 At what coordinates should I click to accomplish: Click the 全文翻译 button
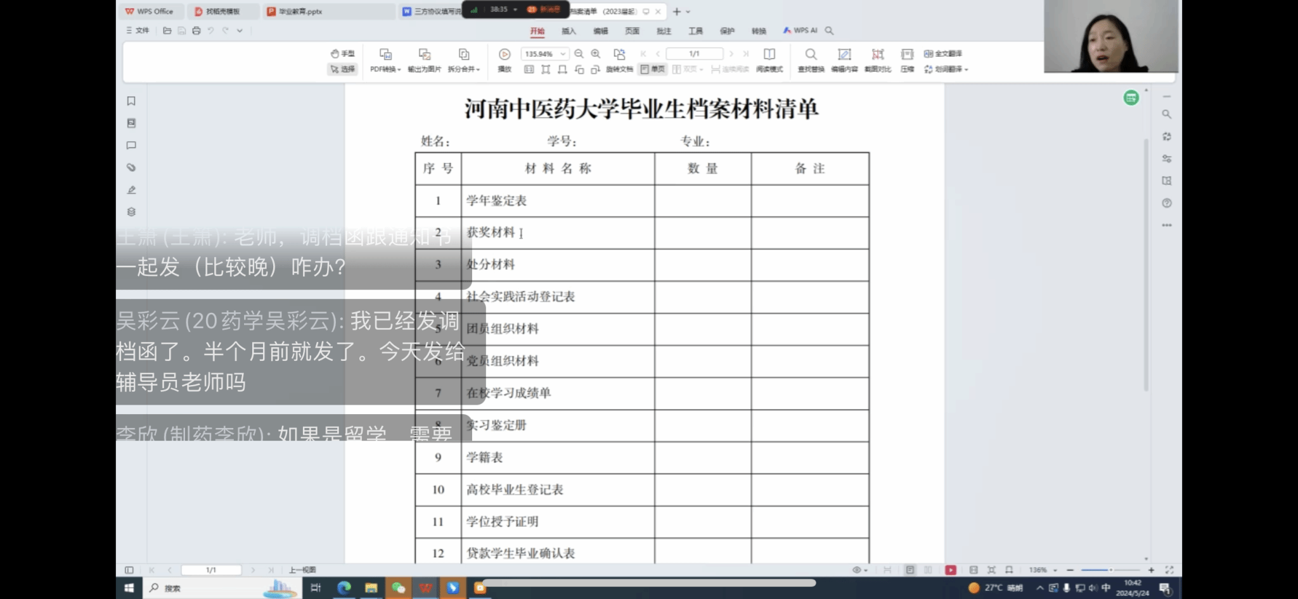click(x=943, y=54)
